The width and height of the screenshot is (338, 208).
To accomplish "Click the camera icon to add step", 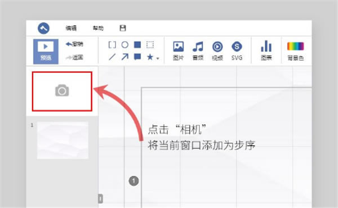I will point(62,91).
